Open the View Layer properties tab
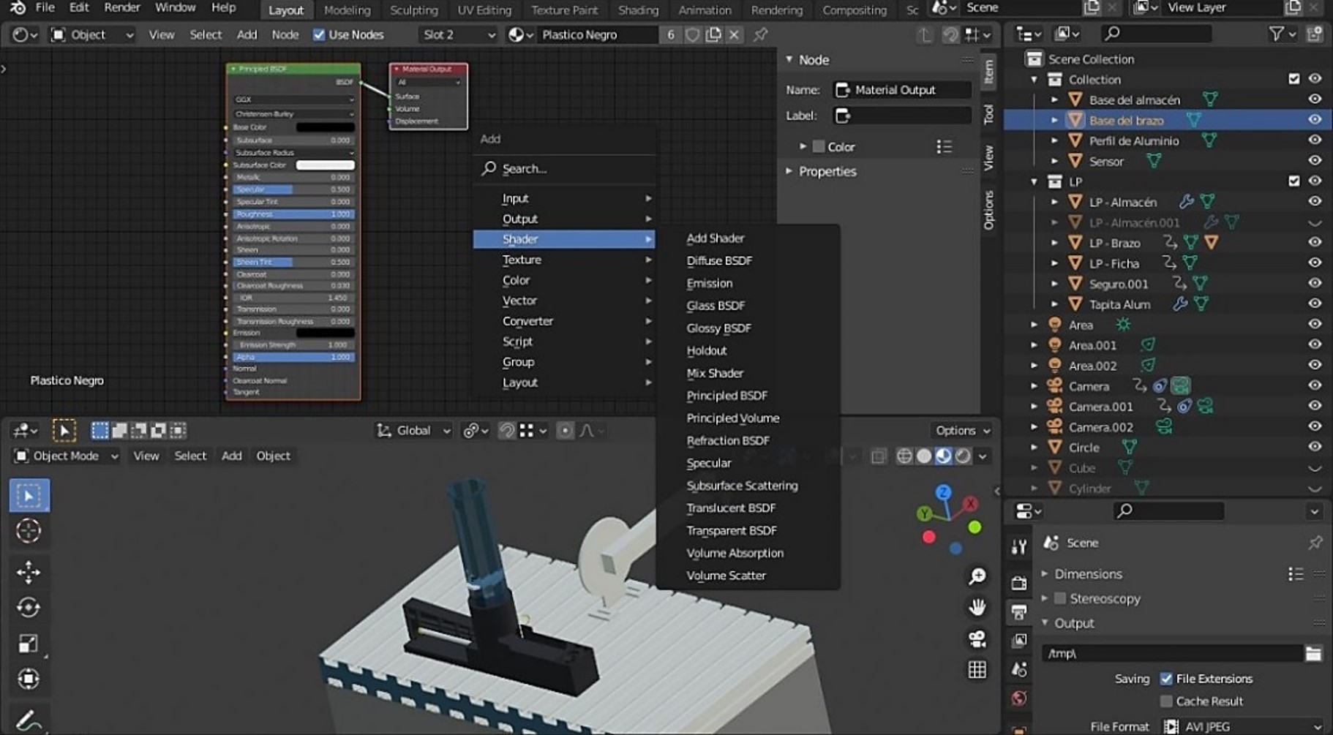 (1018, 641)
